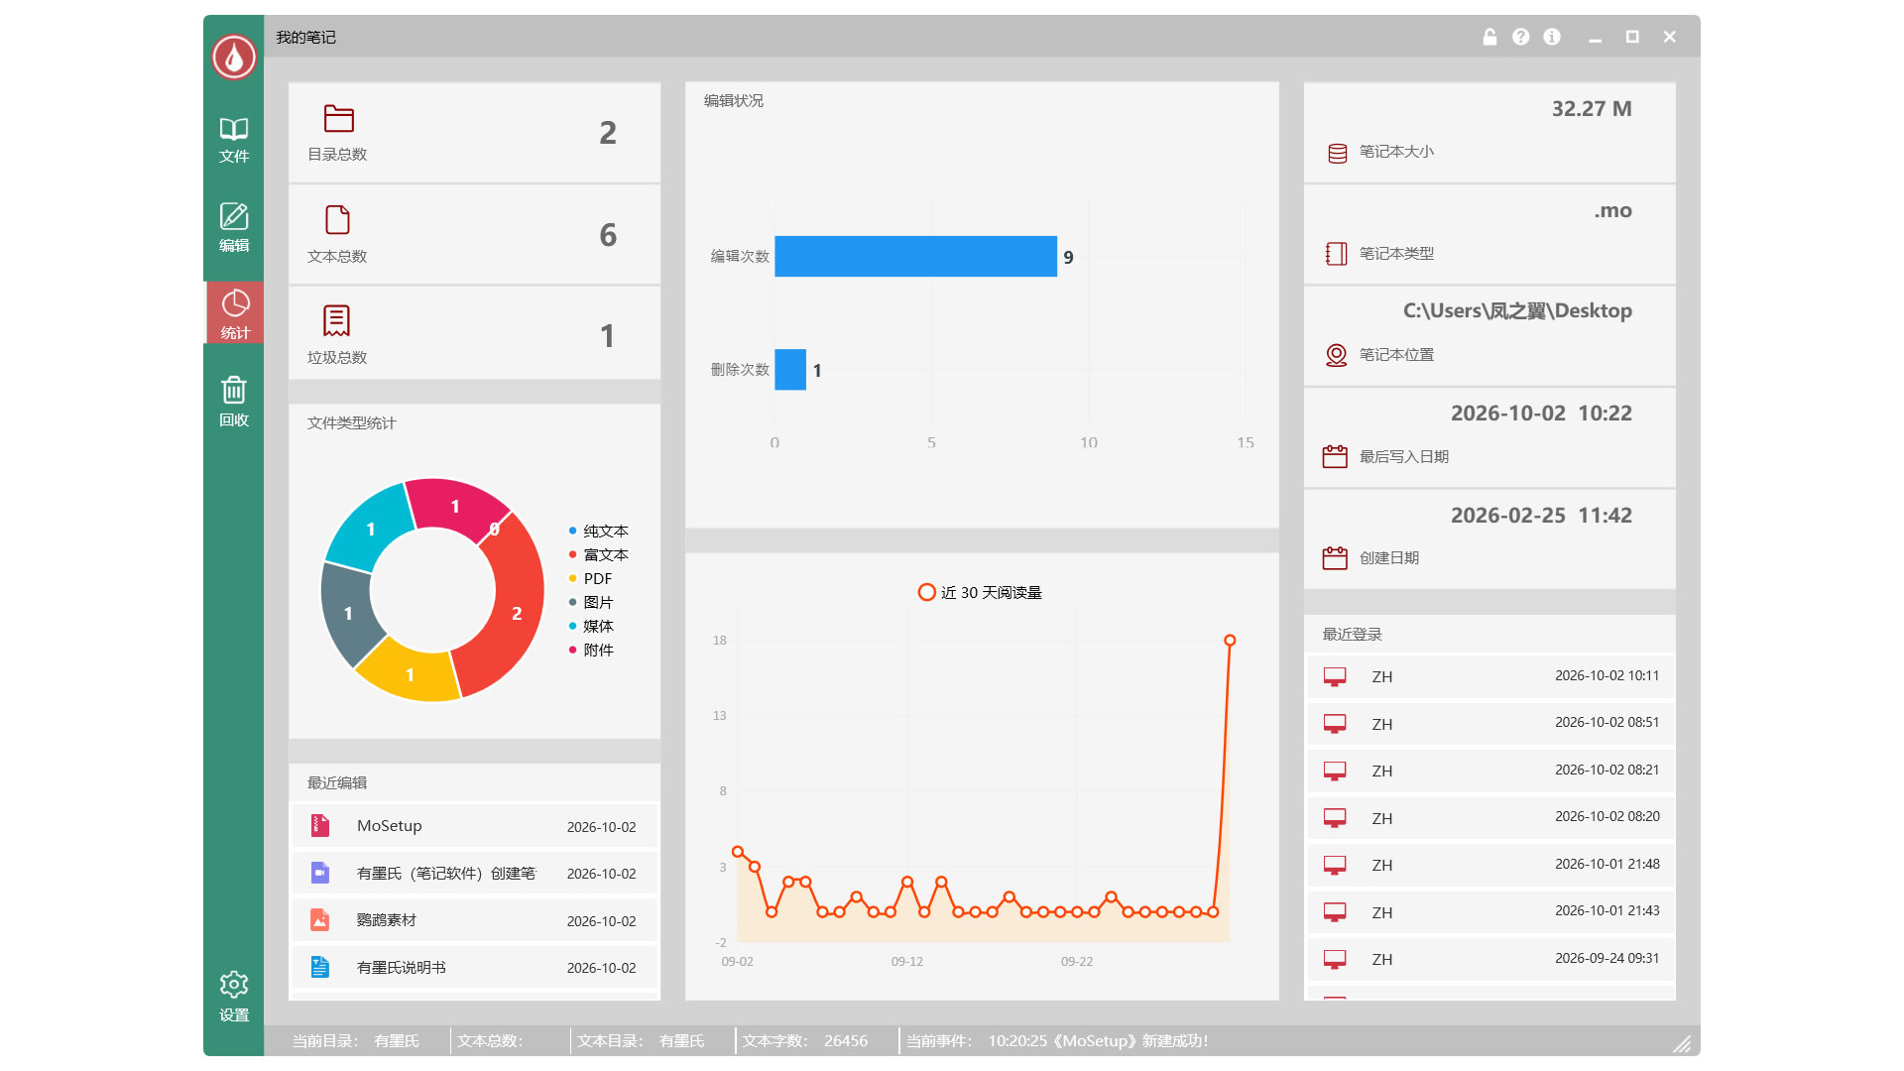The image size is (1904, 1071).
Task: Select login entry 2026-10-02 10:11
Action: pyautogui.click(x=1489, y=676)
